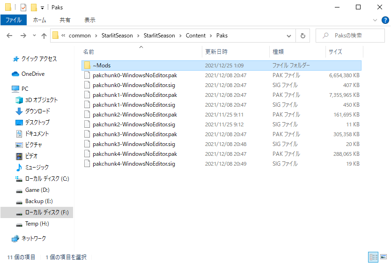Expand the arrow after common breadcrumb

[96, 36]
